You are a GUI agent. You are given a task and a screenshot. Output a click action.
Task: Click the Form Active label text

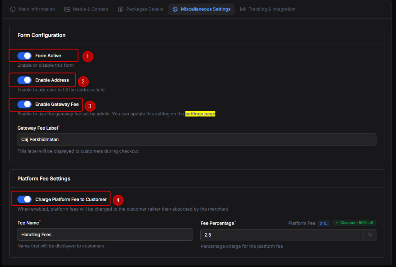coord(48,56)
